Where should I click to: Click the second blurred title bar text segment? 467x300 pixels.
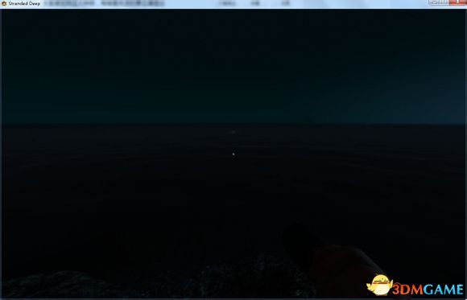(x=133, y=3)
